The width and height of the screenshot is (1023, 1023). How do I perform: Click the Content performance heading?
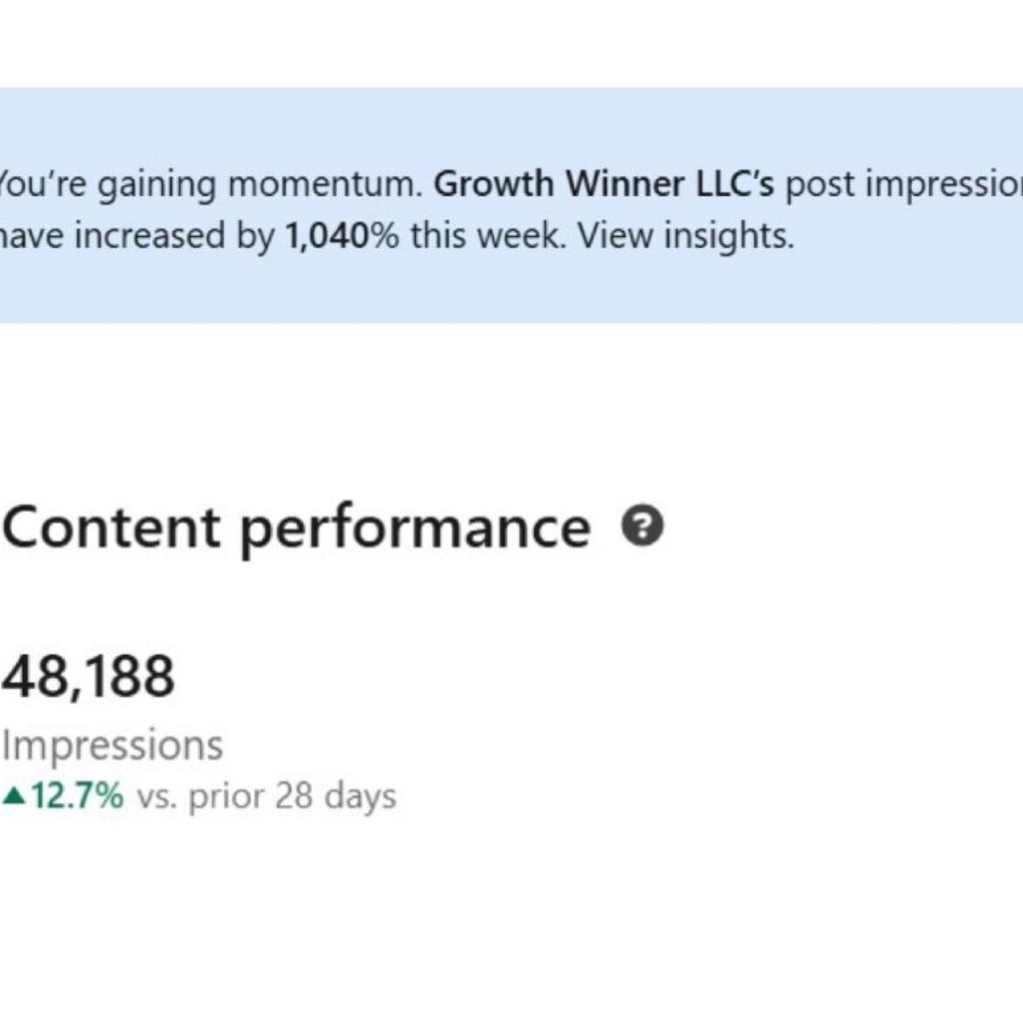pyautogui.click(x=296, y=527)
